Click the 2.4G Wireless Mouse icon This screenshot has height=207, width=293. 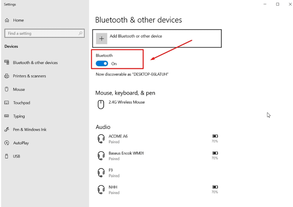101,104
